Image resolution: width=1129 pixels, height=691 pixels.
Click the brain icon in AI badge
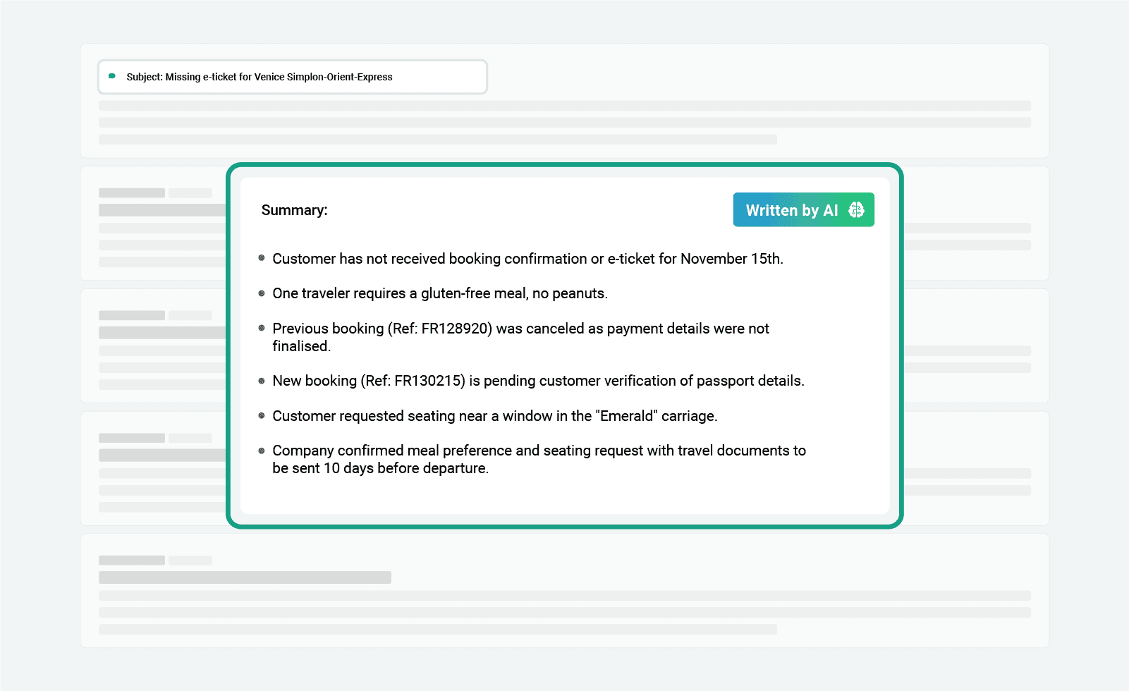856,210
